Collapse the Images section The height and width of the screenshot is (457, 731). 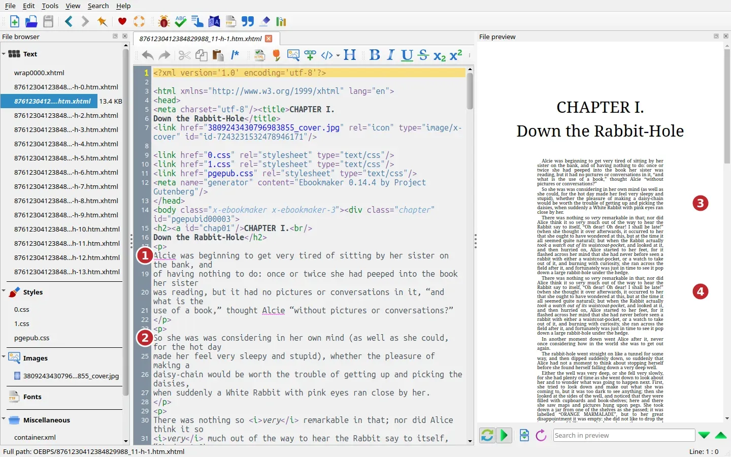[4, 357]
